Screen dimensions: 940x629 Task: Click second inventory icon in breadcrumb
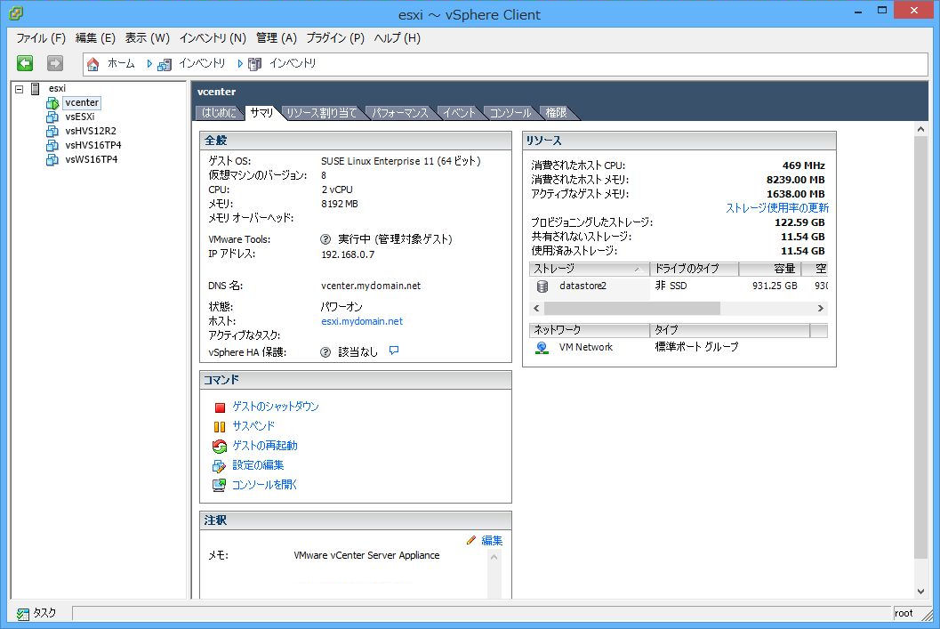click(x=254, y=64)
